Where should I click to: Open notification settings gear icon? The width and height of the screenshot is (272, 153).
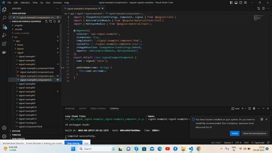(x=262, y=119)
